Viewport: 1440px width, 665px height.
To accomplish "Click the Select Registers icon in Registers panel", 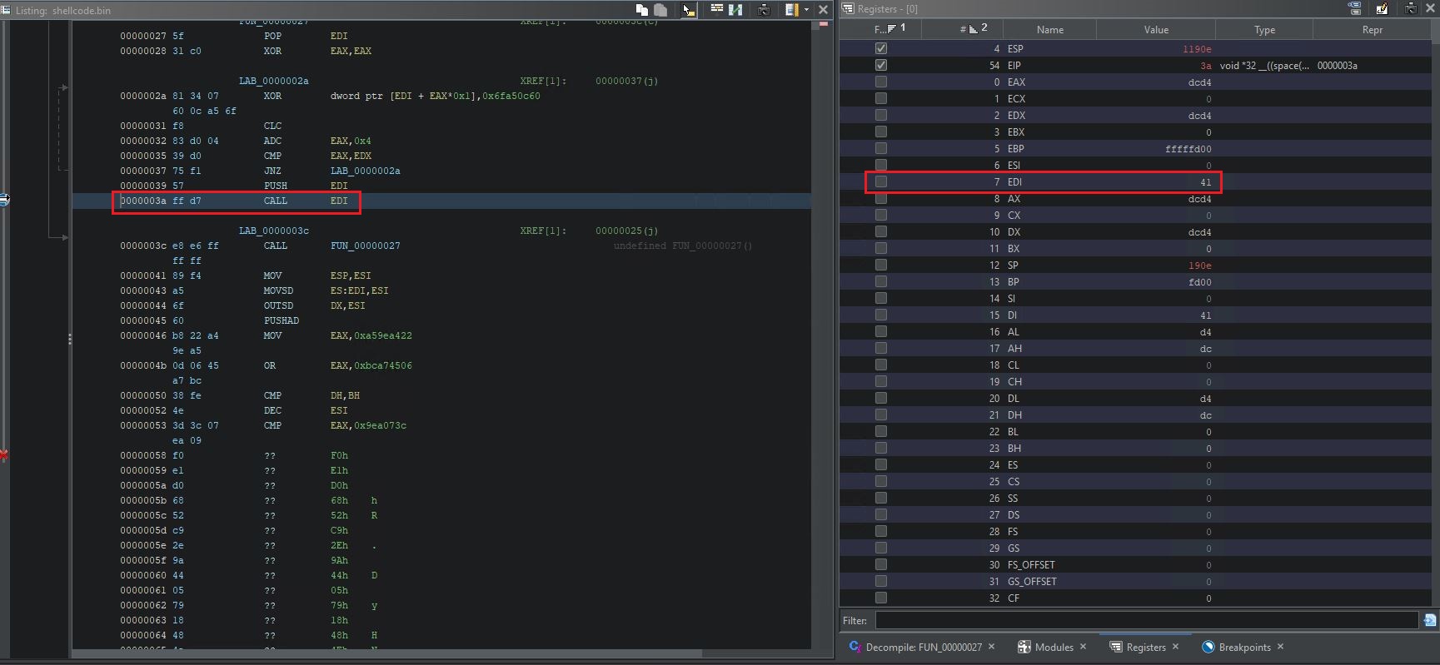I will click(x=1355, y=8).
